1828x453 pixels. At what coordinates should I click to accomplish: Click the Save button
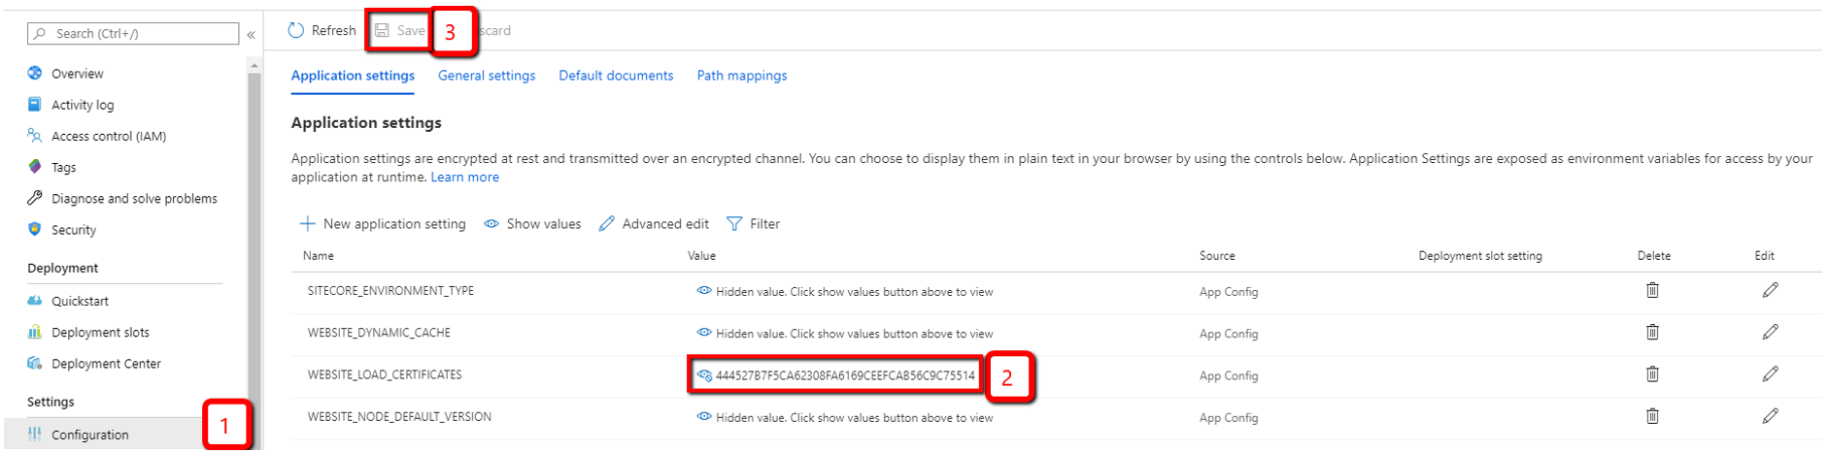click(400, 31)
